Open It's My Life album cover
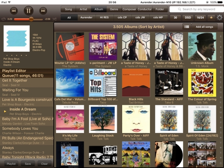Image resolution: width=224 pixels, height=168 pixels. (x=70, y=119)
